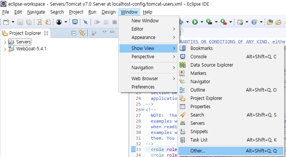Click the Skip All Breakpoints icon

(x=85, y=22)
